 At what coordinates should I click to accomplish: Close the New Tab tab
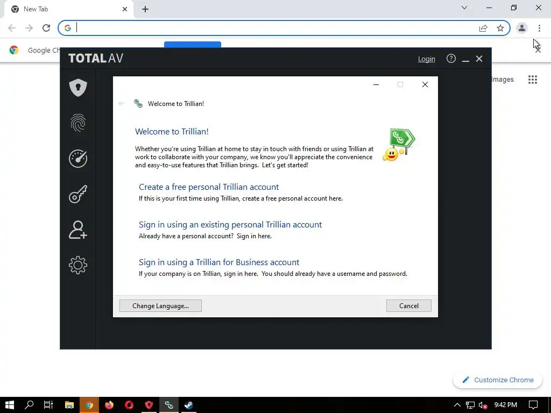(125, 9)
